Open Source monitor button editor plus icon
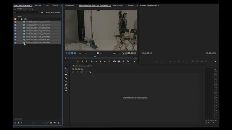 coord(134,61)
